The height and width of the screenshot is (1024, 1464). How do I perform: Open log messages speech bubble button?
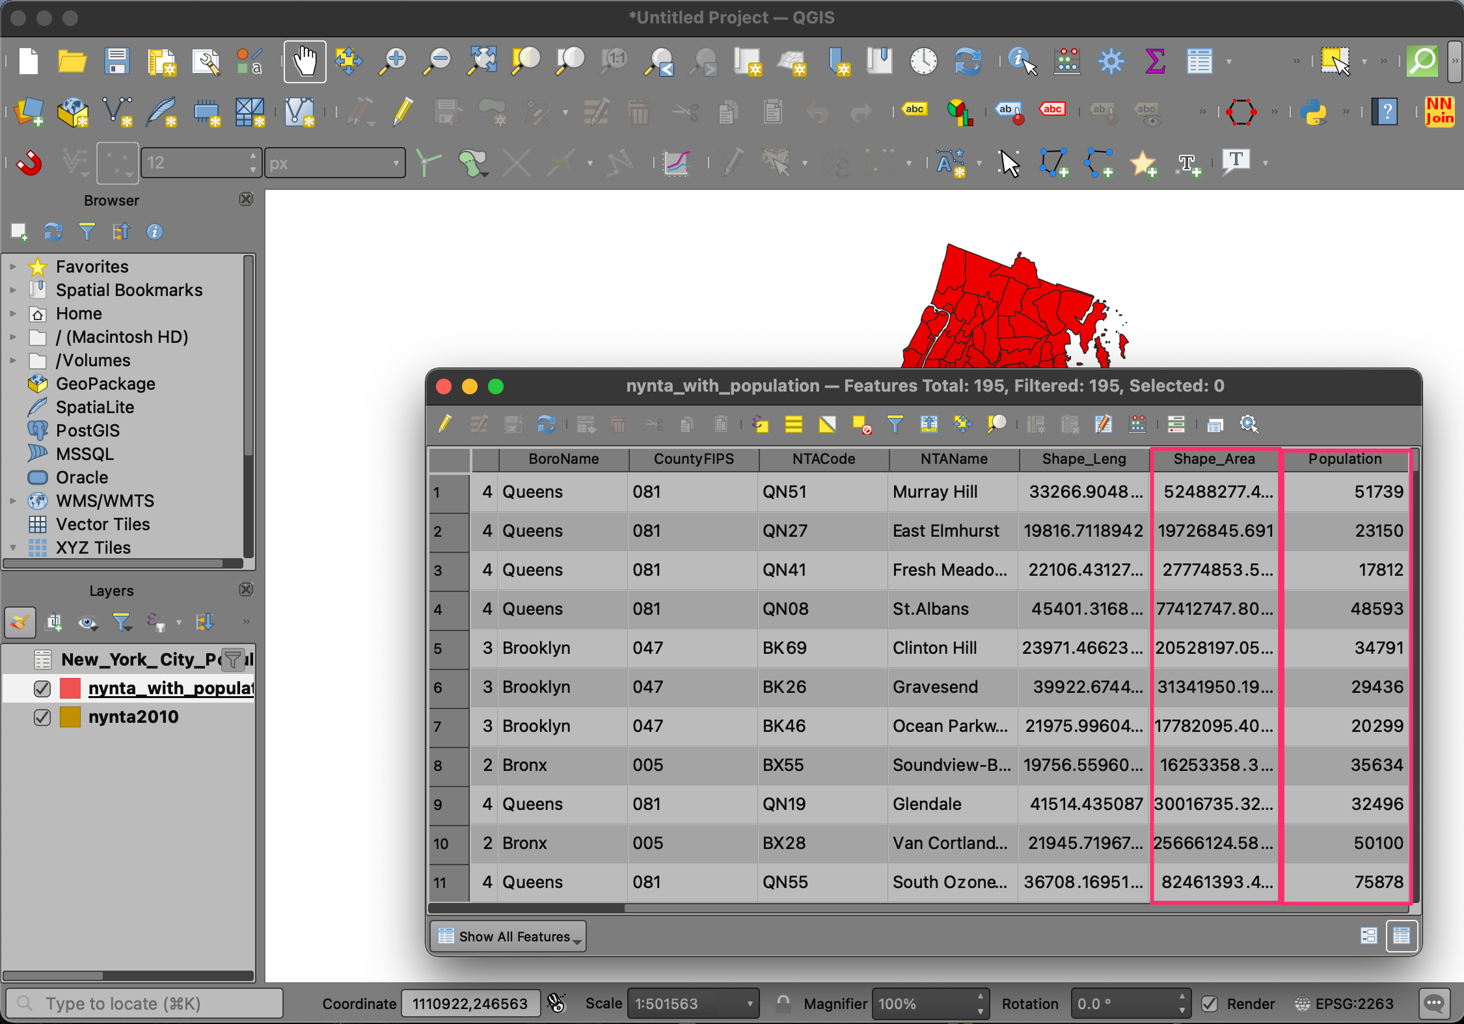[x=1434, y=1004]
